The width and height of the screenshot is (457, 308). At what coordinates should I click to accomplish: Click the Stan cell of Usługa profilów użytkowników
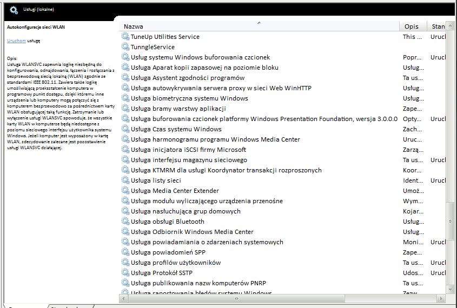pos(438,263)
